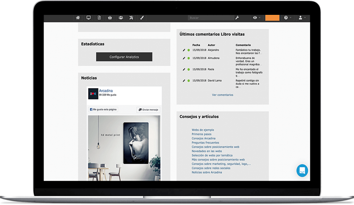Open the hd metal print post image
The image size is (354, 205).
(x=124, y=148)
